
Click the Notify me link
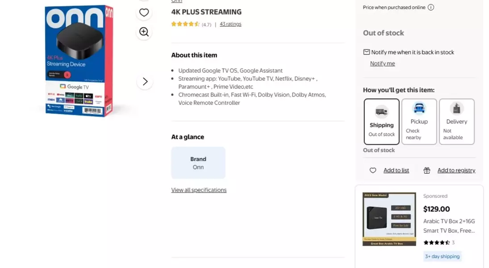(382, 63)
